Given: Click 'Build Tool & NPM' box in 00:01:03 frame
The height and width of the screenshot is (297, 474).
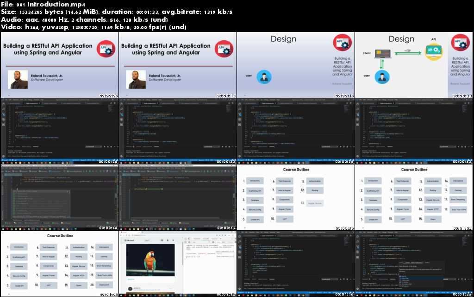Looking at the screenshot, I should (458, 209).
